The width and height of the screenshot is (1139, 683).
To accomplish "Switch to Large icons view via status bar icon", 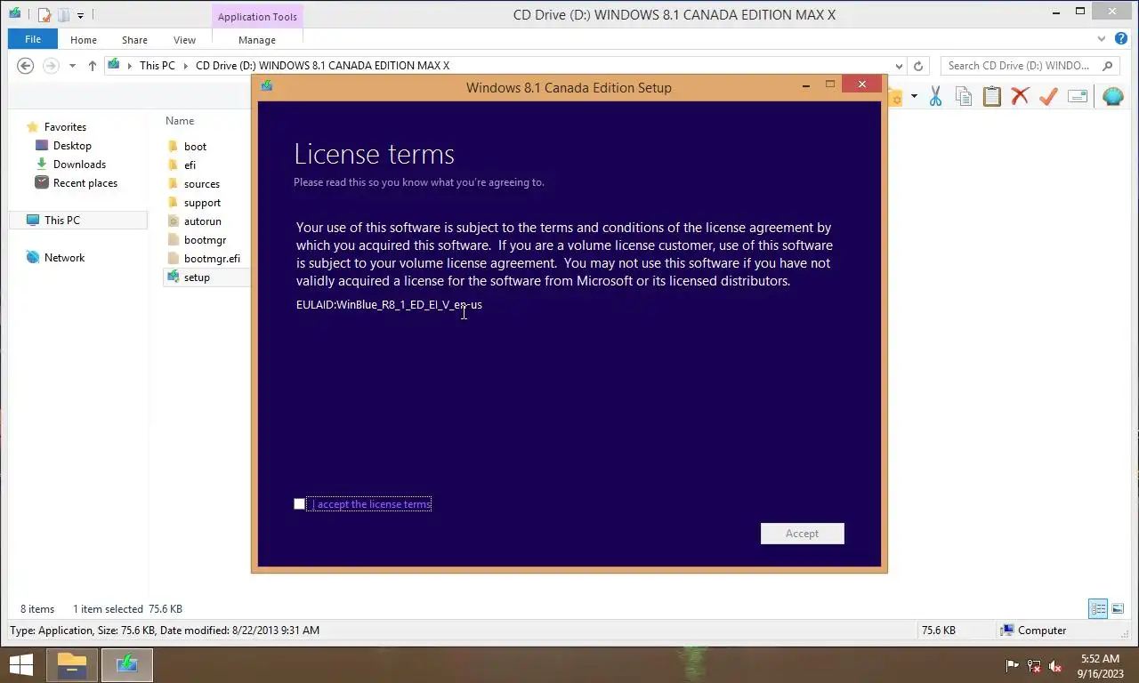I will click(1118, 609).
